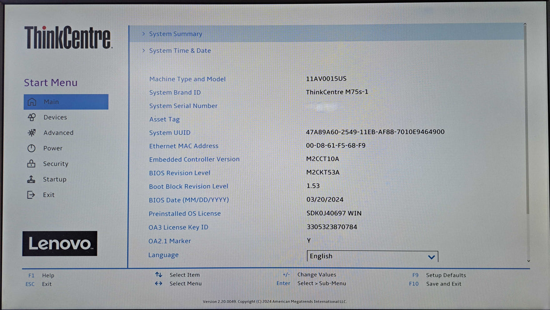Click the value 3305323870784
The width and height of the screenshot is (550, 310).
pos(332,227)
